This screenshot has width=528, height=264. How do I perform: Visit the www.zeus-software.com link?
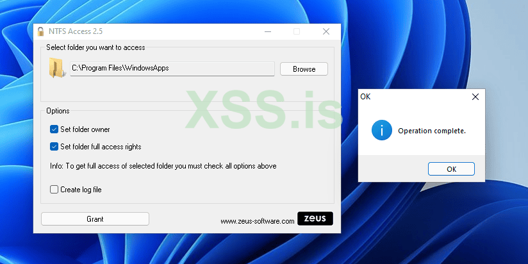258,221
